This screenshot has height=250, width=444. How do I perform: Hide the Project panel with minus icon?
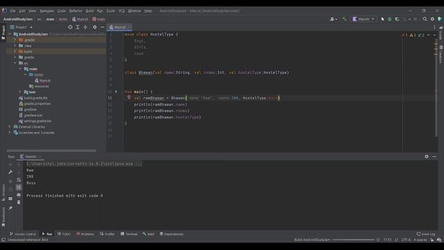click(102, 27)
